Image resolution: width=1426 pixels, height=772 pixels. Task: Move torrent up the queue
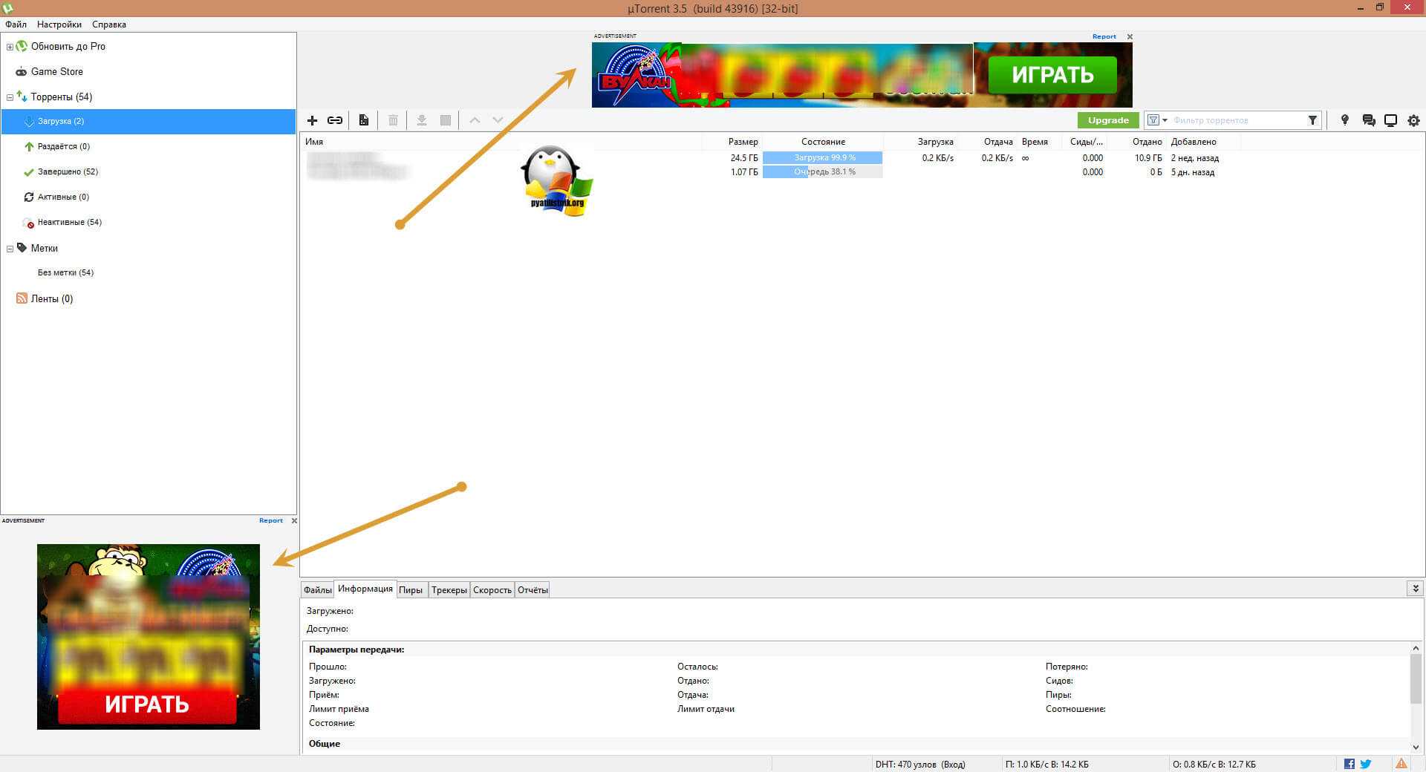pos(475,120)
